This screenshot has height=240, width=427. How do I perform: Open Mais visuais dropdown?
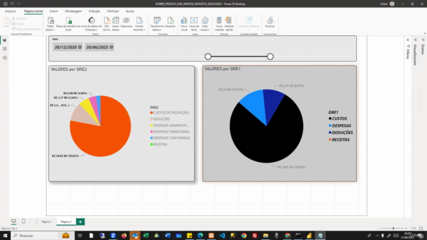pyautogui.click(x=205, y=24)
